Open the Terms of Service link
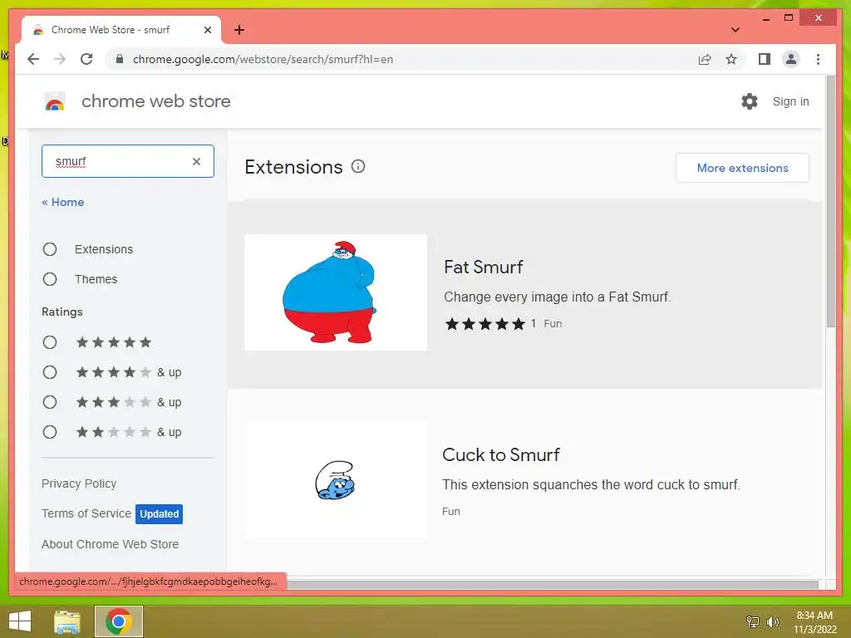851x638 pixels. [86, 513]
